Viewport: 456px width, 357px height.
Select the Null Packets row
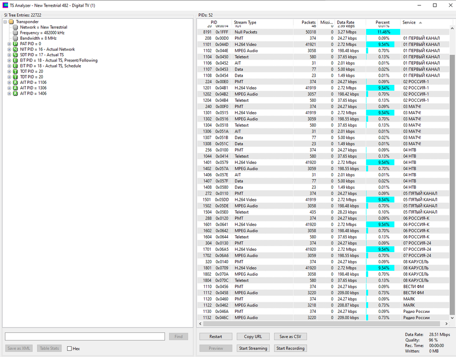323,32
